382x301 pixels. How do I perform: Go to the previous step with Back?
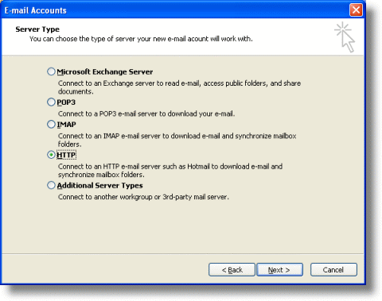click(x=232, y=270)
